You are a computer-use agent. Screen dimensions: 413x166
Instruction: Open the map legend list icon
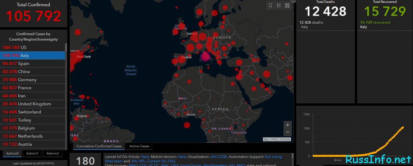pyautogui.click(x=279, y=5)
